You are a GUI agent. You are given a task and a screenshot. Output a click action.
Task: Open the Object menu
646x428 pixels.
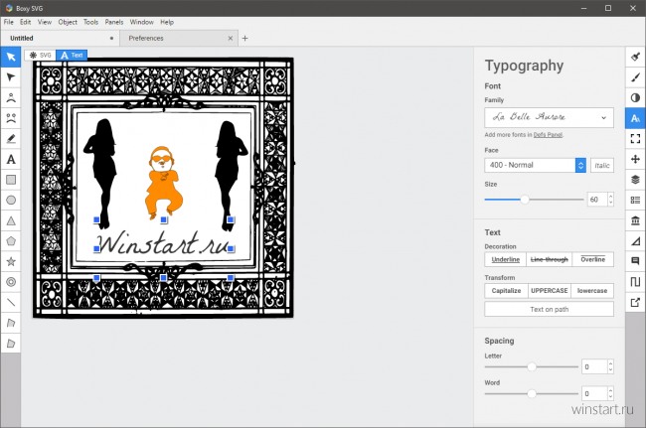point(68,22)
